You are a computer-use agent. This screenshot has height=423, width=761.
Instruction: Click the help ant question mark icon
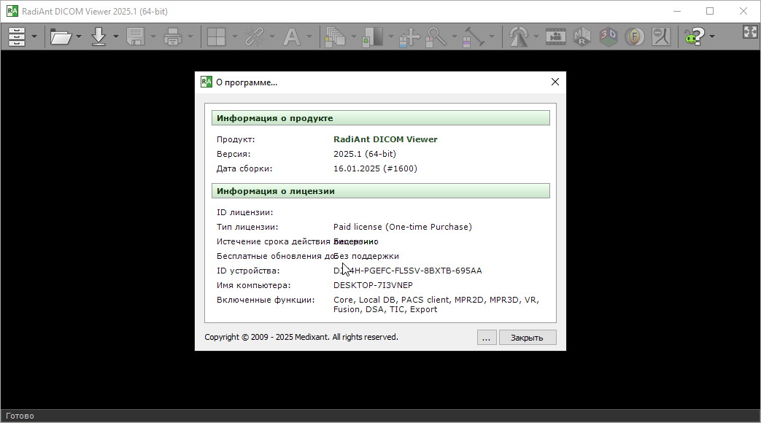coord(695,36)
